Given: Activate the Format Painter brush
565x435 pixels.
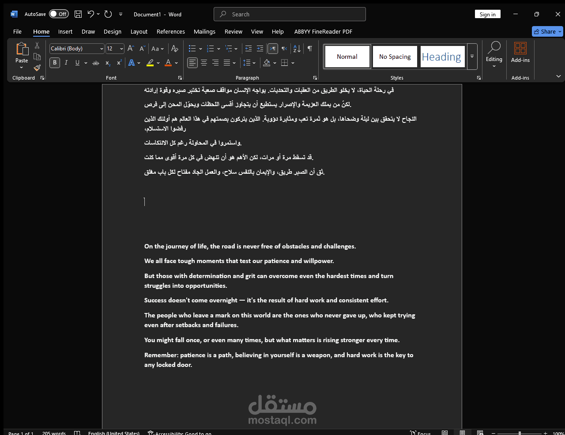Looking at the screenshot, I should [37, 68].
